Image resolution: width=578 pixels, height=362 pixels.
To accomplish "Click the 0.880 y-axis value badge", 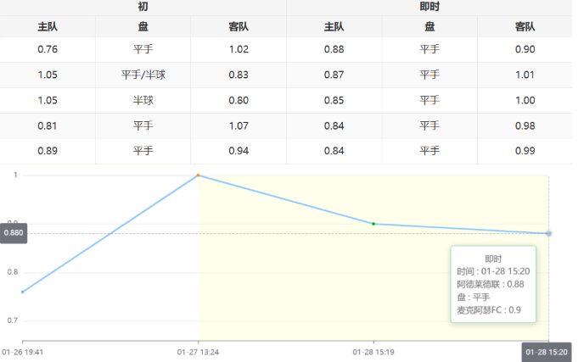I will point(14,233).
